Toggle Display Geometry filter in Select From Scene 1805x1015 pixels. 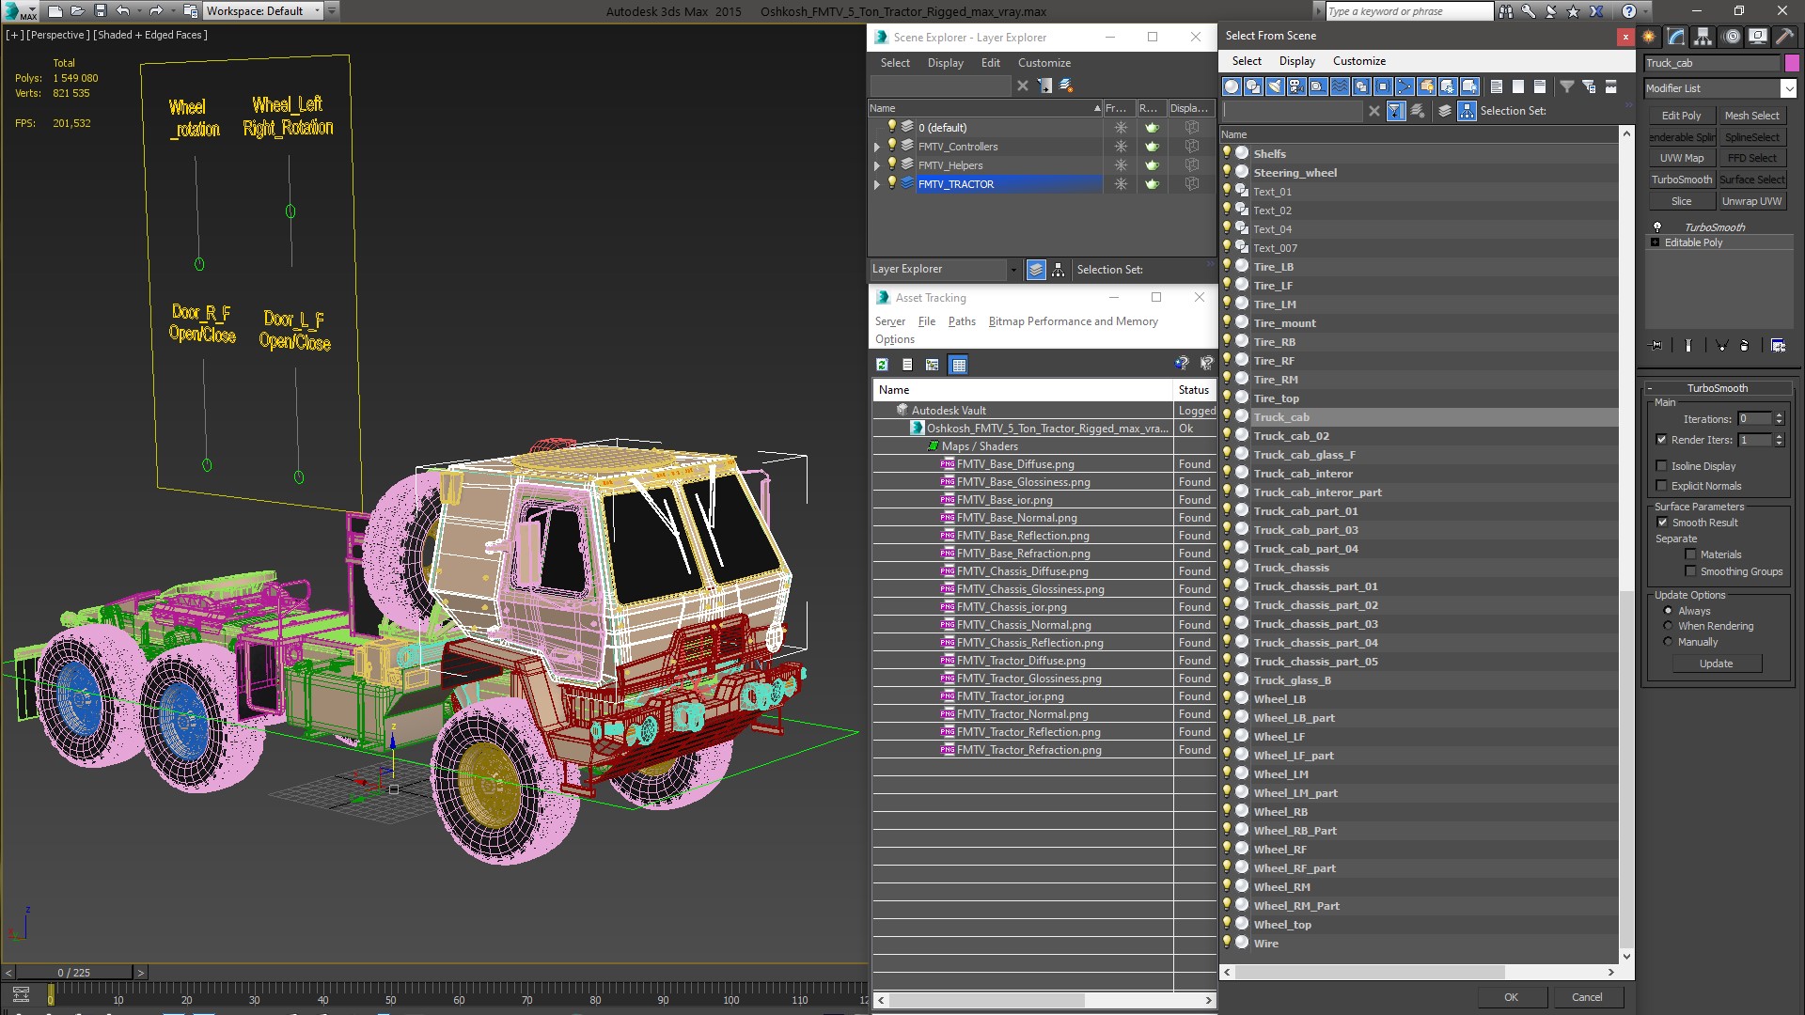1232,86
